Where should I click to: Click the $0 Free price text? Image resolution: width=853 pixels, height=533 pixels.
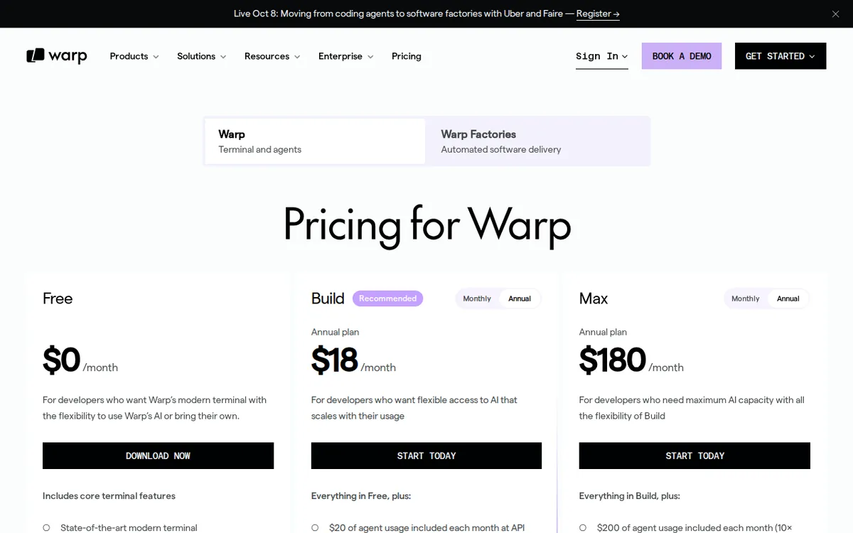pos(61,360)
